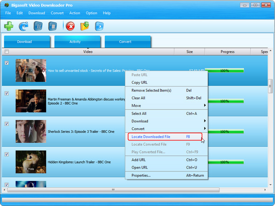Choose Clear All in context menu
The image size is (275, 206).
coord(166,98)
